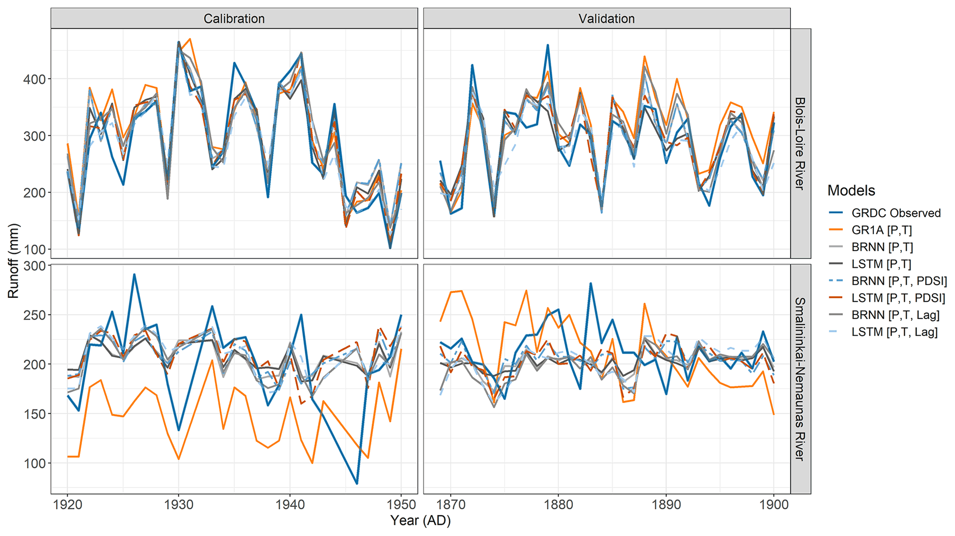
Task: Click the BRNN [P,T, Lag] legend swatch
Action: (x=836, y=315)
